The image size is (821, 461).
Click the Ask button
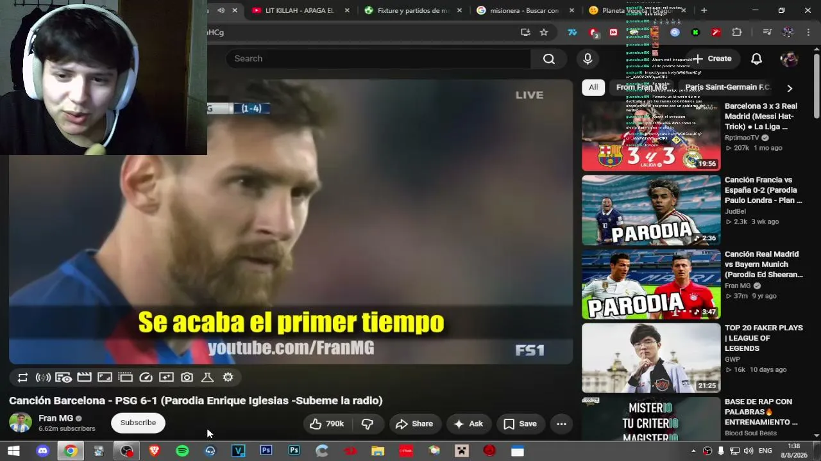point(468,424)
